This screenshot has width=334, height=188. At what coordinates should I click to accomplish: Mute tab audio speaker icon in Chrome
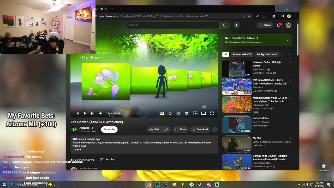point(258,16)
